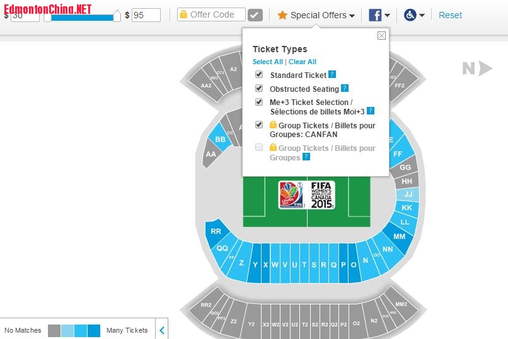
Task: Apply offer code with checkmark button
Action: tap(255, 15)
